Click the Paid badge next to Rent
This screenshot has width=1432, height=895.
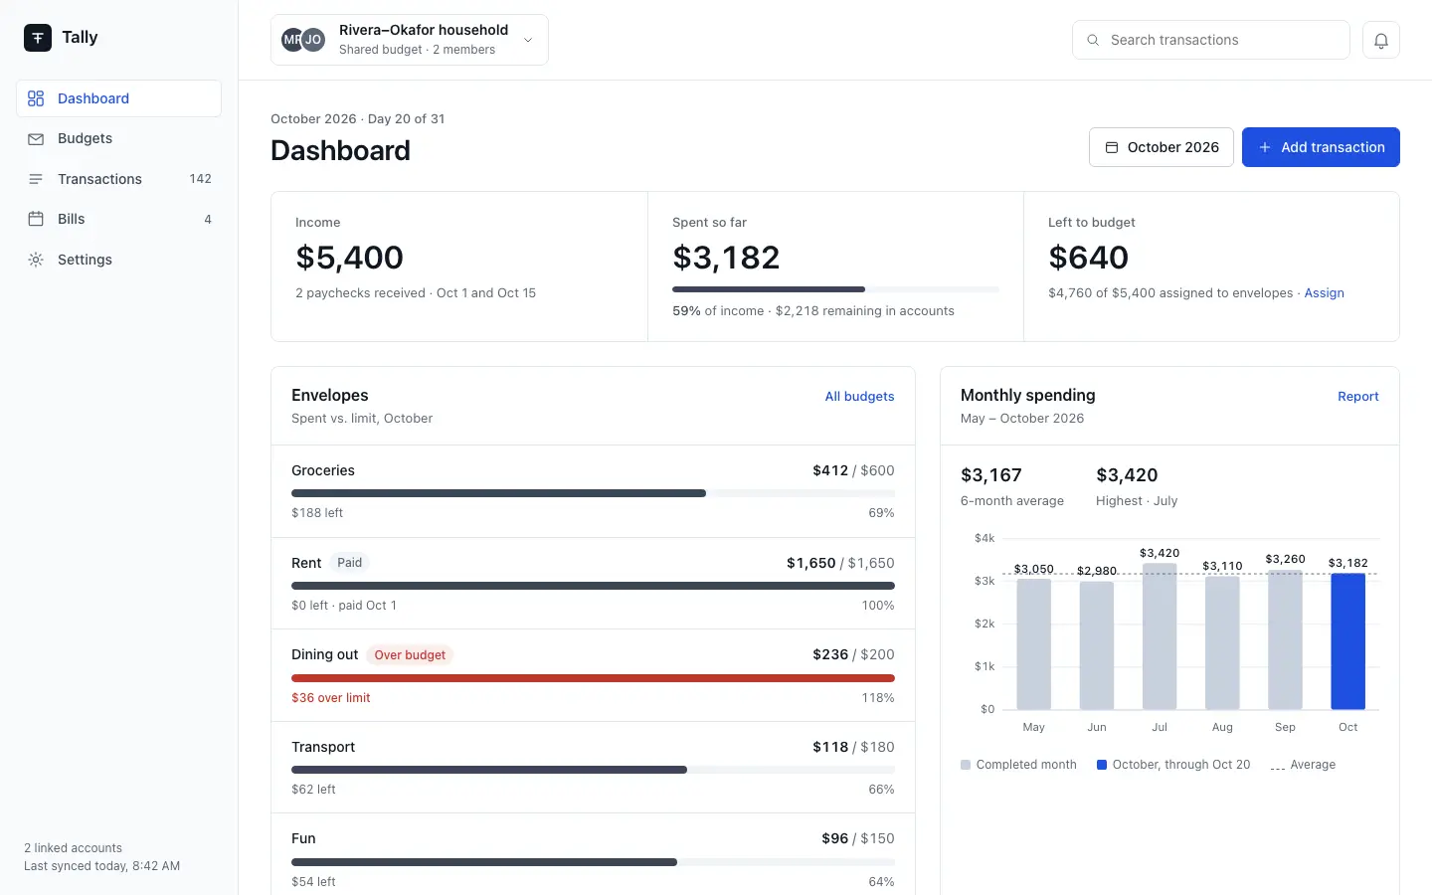tap(349, 563)
